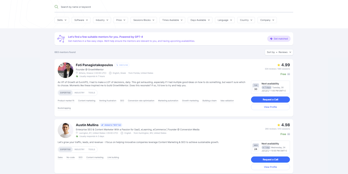Click the gold star beside 4.99 rating
This screenshot has width=348, height=174.
[279, 65]
